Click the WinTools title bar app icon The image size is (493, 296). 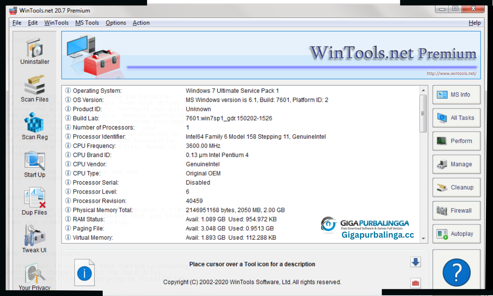(13, 10)
